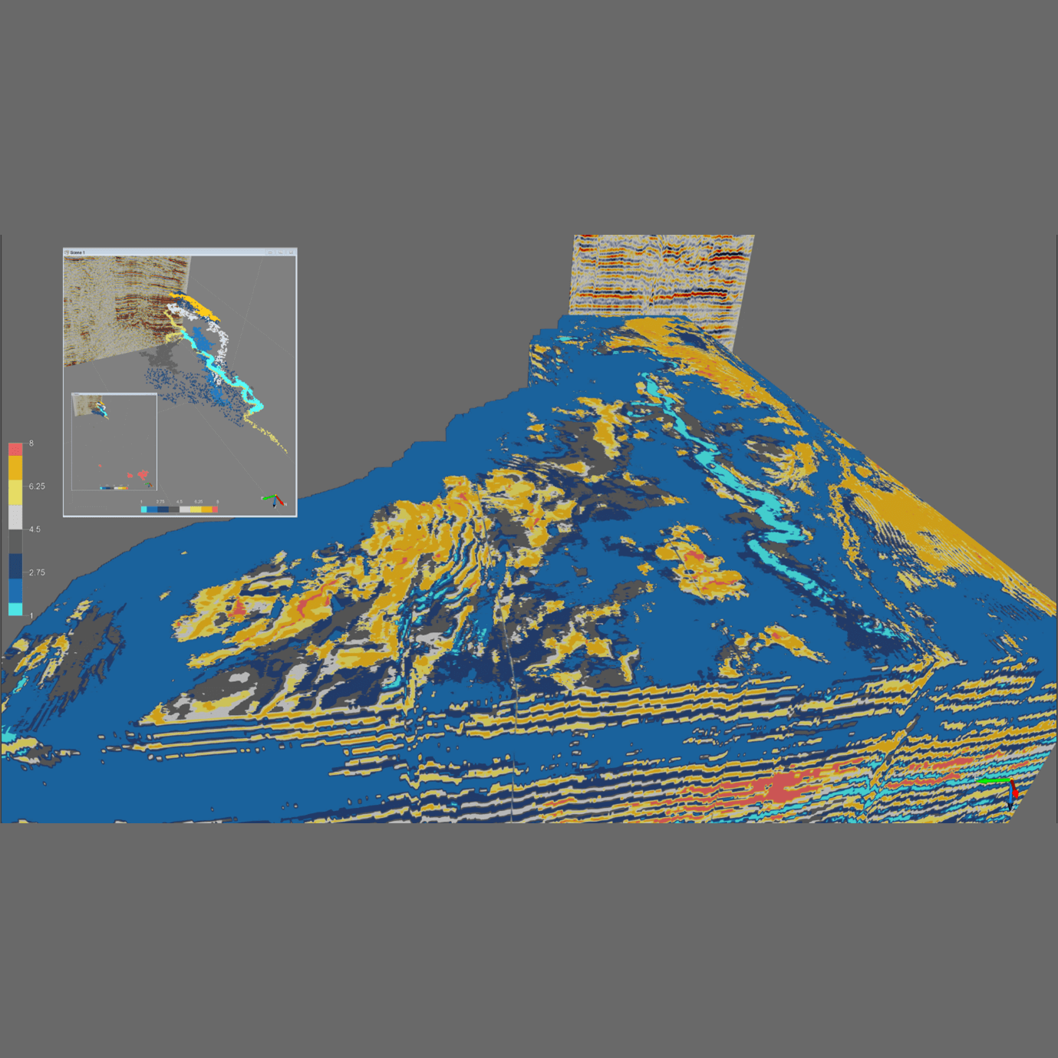Pick the dark navy swatch in the main legend

pos(15,566)
